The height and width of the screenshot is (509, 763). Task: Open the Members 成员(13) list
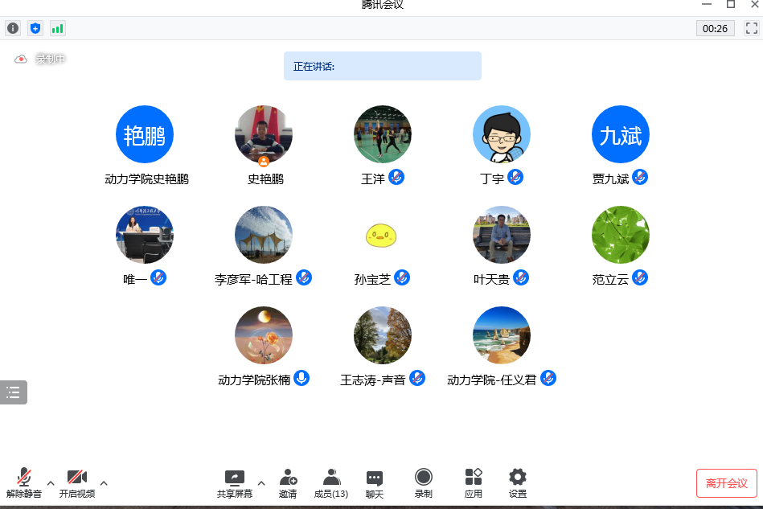click(x=330, y=483)
